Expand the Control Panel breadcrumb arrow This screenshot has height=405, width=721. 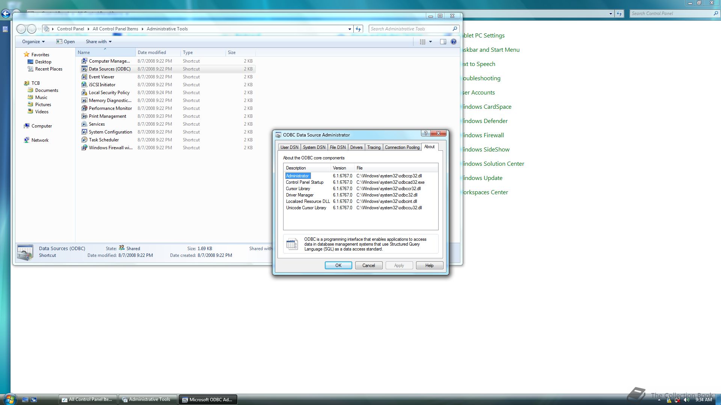tap(88, 29)
